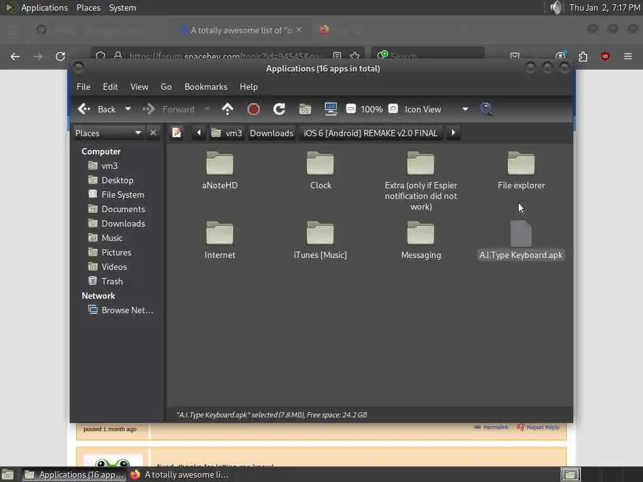
Task: Reload the page in Firefox
Action: tap(60, 56)
